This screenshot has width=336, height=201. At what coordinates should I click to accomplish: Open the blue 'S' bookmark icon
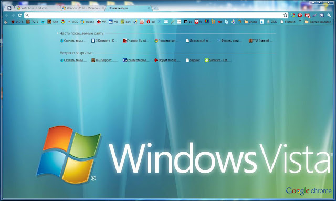point(261,22)
